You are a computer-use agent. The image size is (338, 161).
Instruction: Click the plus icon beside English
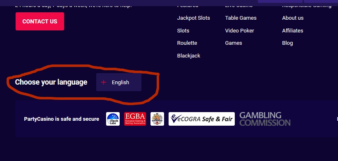104,82
